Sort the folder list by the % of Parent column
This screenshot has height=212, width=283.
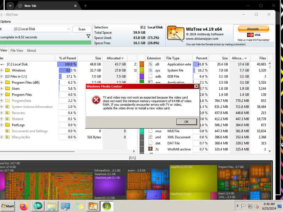[67, 58]
